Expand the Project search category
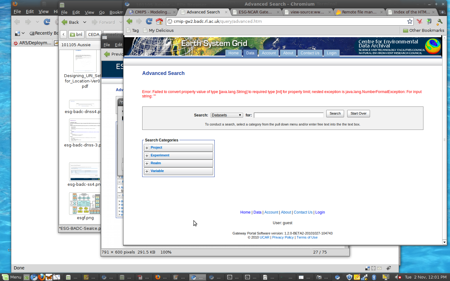The image size is (450, 281). pyautogui.click(x=147, y=148)
